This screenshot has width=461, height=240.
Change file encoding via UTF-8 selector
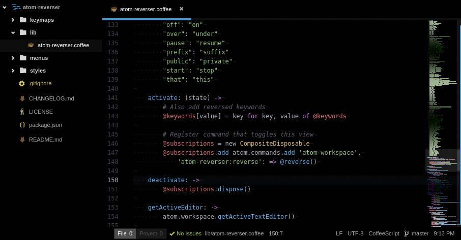click(356, 233)
